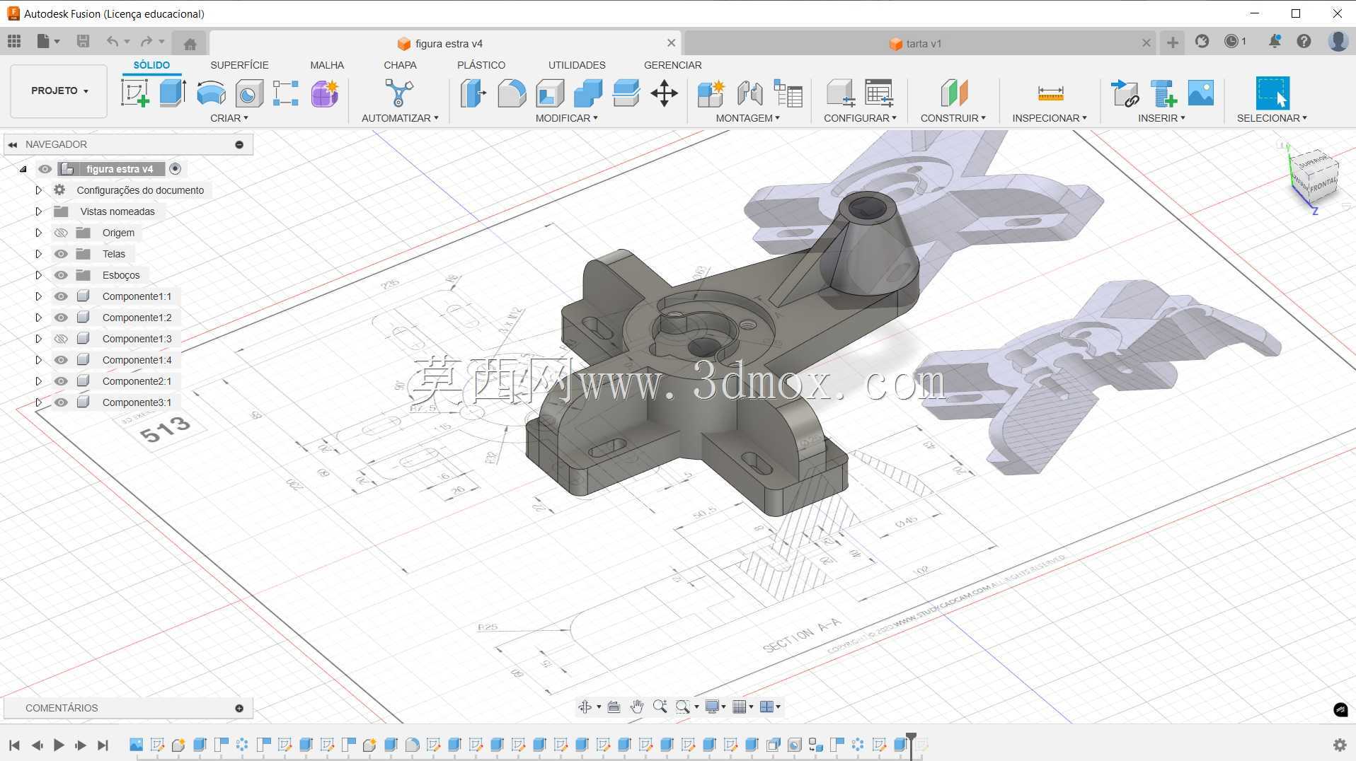The image size is (1356, 761).
Task: Switch to the MALHA tab
Action: coord(327,65)
